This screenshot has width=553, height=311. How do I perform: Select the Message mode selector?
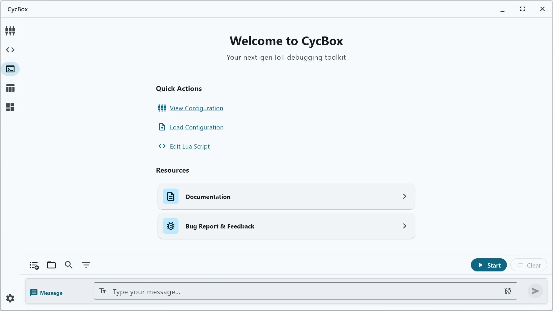click(46, 293)
